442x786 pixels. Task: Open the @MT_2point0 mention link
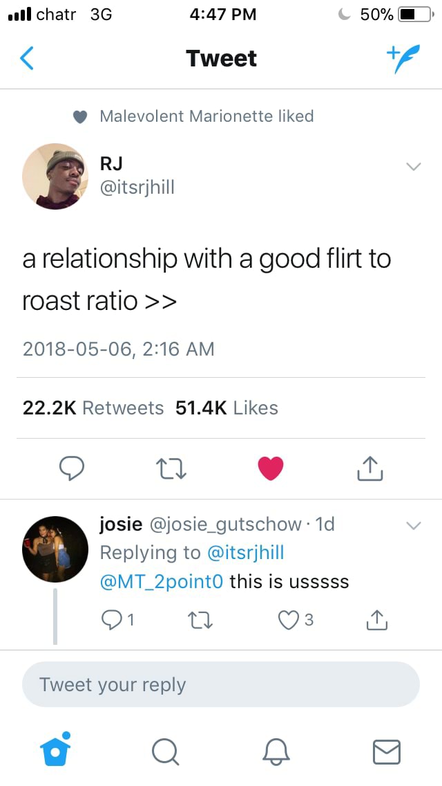click(x=162, y=581)
